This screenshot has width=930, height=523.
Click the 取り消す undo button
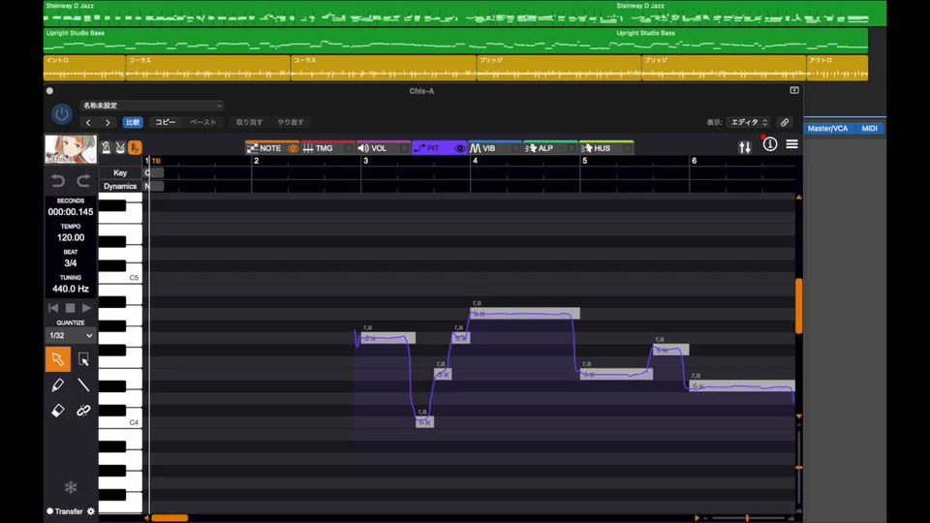coord(249,123)
